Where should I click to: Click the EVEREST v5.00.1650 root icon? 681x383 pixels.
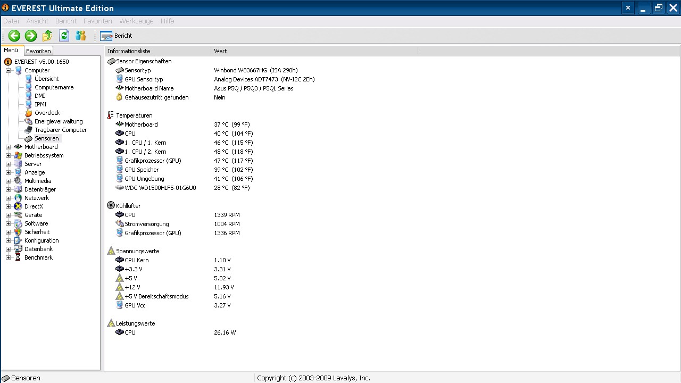pos(8,62)
